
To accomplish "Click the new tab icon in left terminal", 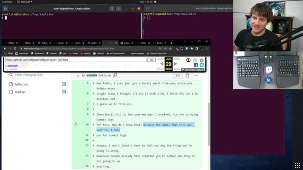I will click(x=5, y=8).
